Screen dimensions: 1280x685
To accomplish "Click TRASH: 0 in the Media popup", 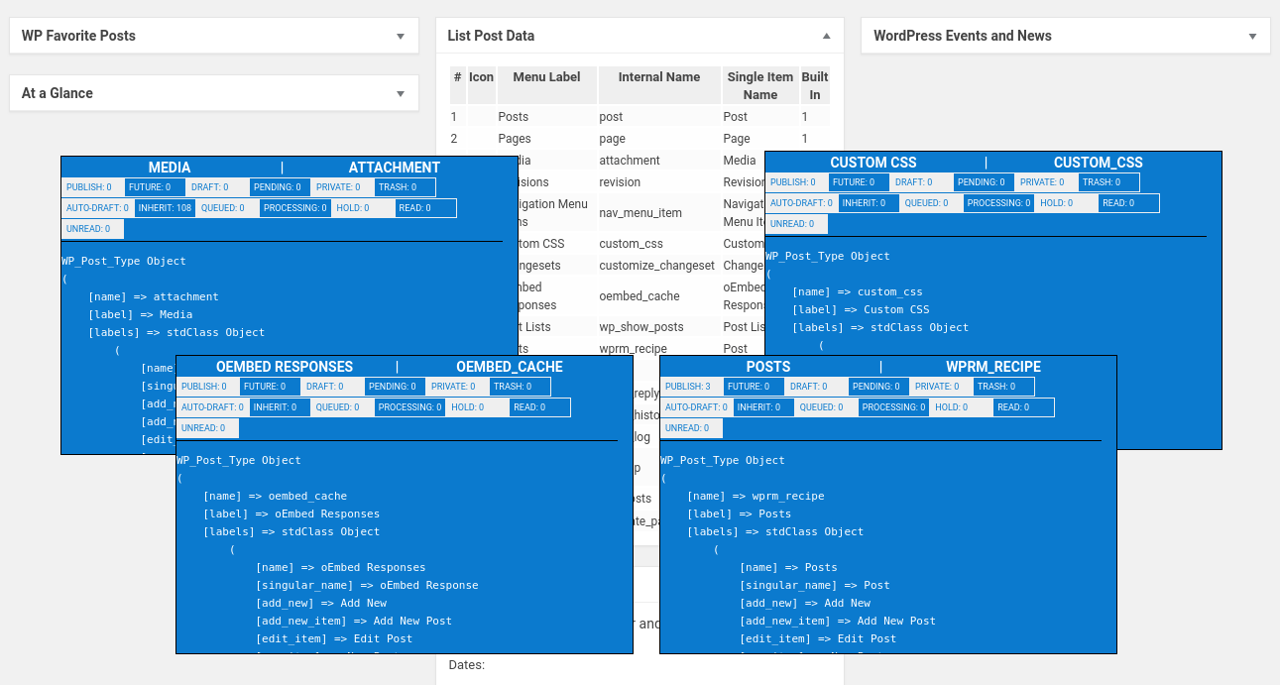I will 405,187.
